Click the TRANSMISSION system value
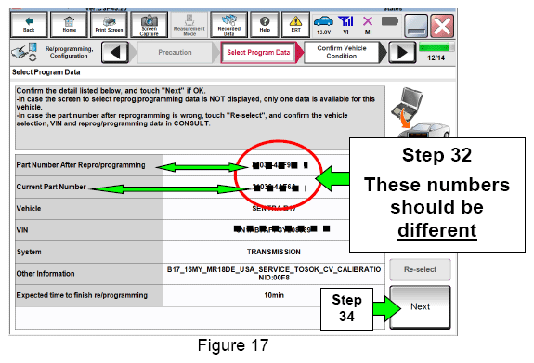Viewport: 534px width, 363px height. coord(274,252)
